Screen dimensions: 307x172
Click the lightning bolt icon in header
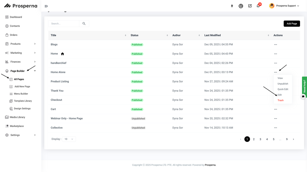coord(232,6)
